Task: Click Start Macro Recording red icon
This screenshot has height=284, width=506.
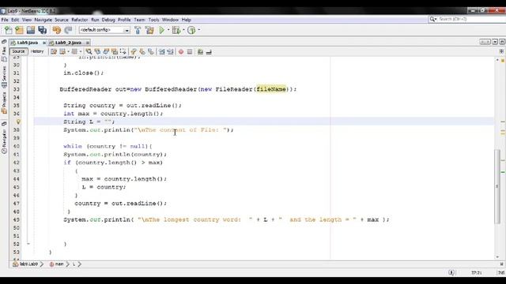Action: [x=181, y=52]
